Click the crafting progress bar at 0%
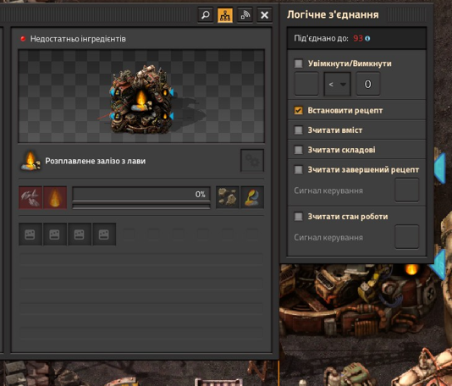This screenshot has width=452, height=386. click(x=141, y=195)
